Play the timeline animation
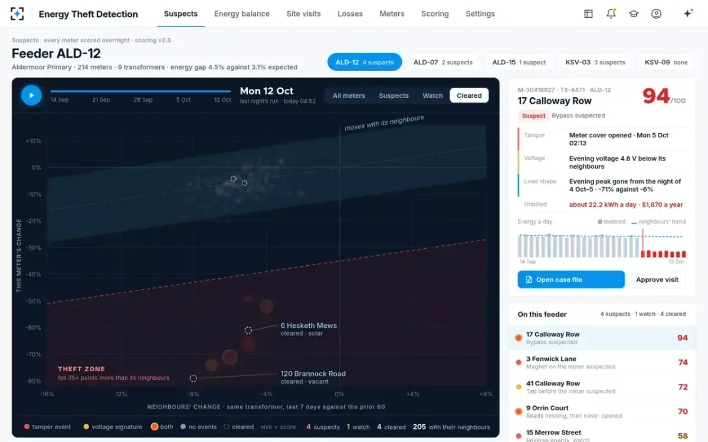 pyautogui.click(x=31, y=95)
